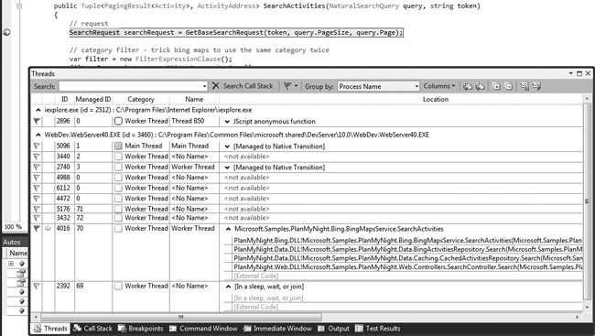Click the flag icon for thread 2896

tap(37, 121)
